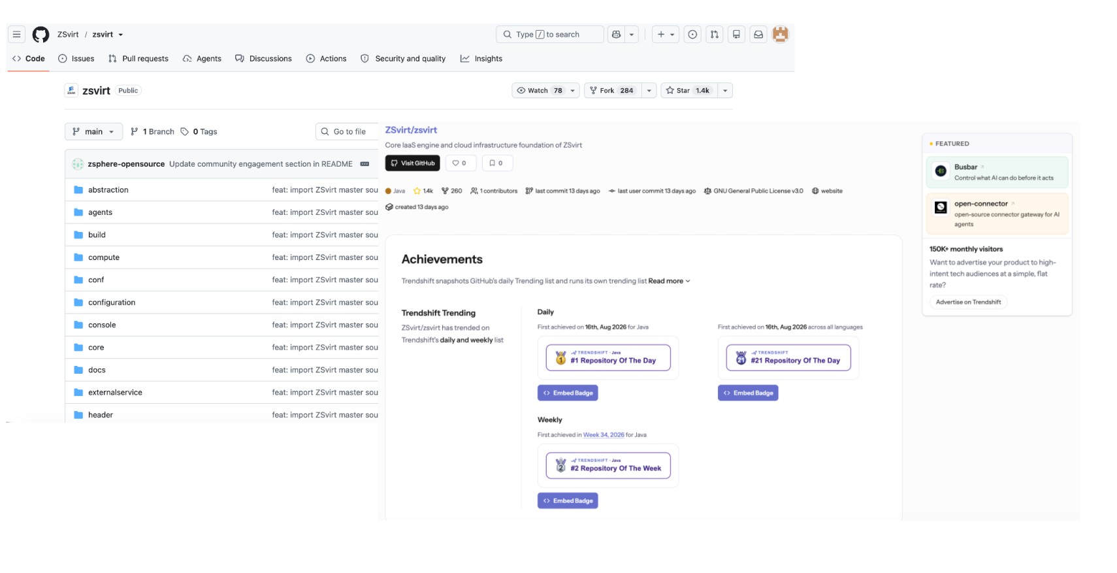
Task: Open the Pull requests tab
Action: 138,59
